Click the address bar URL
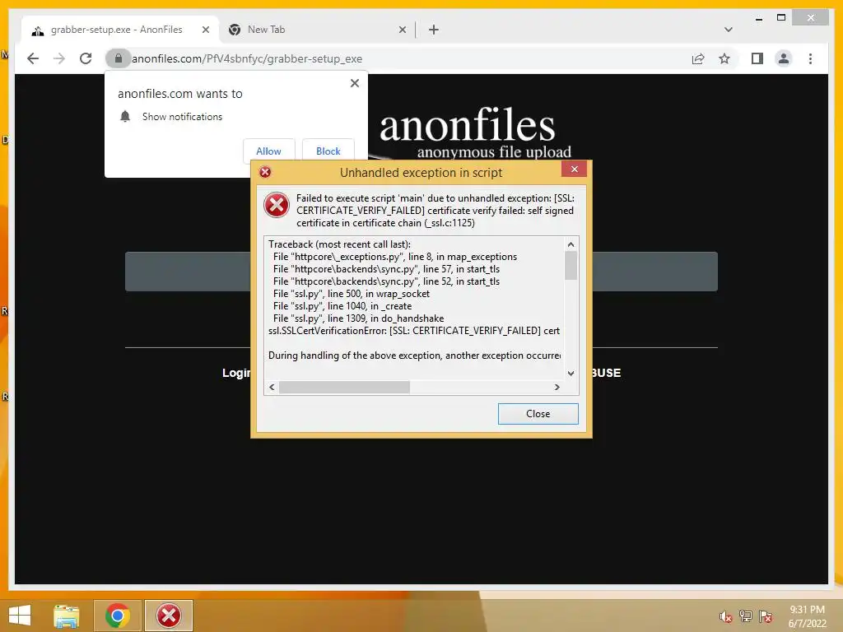Image resolution: width=843 pixels, height=632 pixels. tap(247, 58)
